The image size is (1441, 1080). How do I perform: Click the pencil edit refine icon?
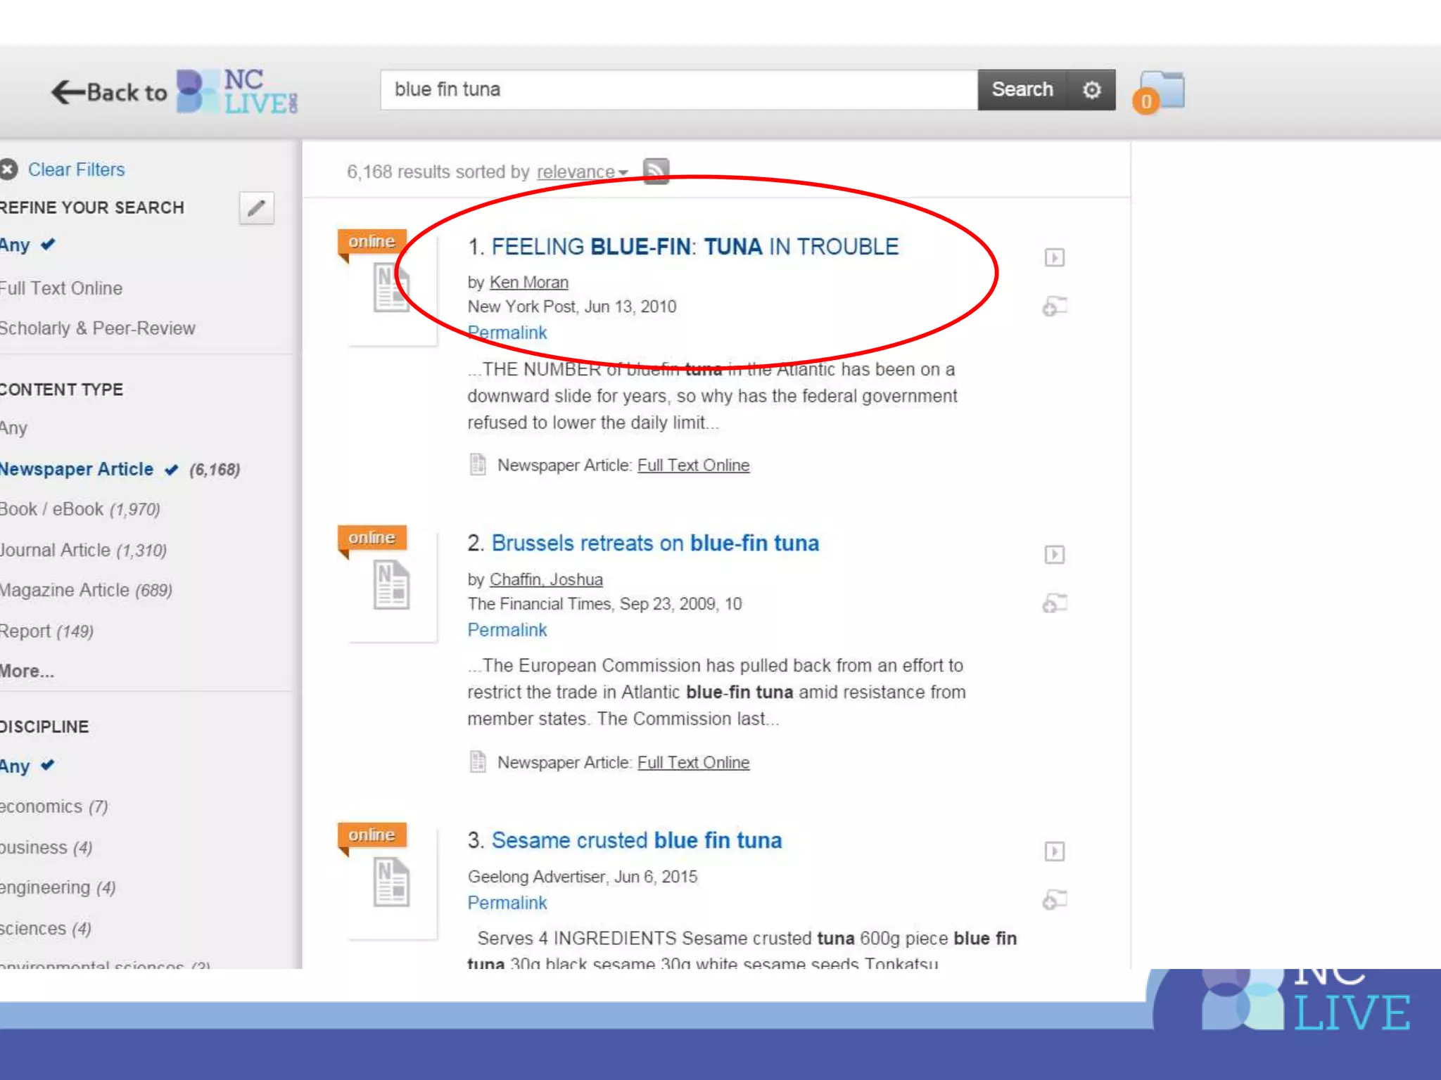[256, 208]
